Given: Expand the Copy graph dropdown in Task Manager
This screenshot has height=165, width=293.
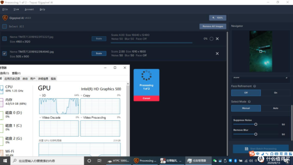Looking at the screenshot, I should (x=81, y=95).
